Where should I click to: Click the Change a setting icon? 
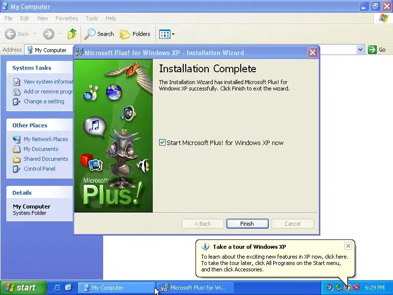tap(17, 102)
